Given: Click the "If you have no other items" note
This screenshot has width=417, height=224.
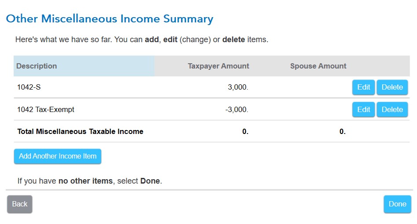Looking at the screenshot, I should [x=90, y=181].
